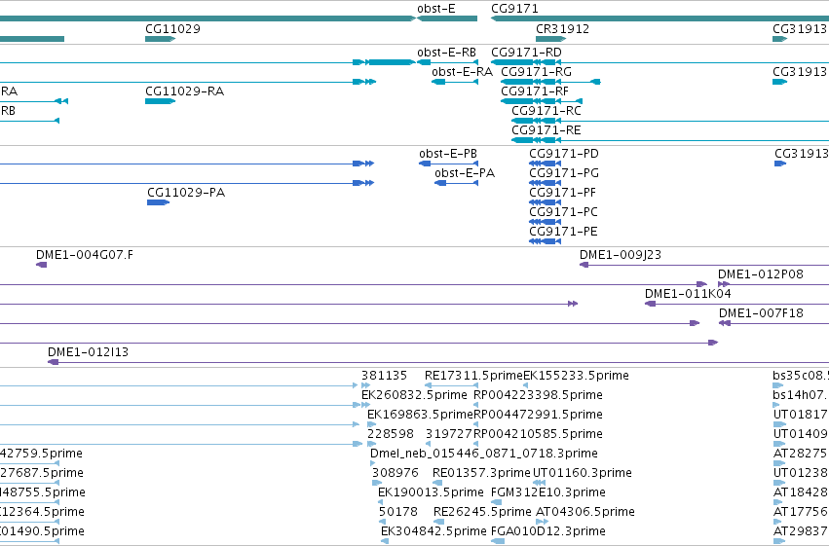
Task: Select the CG11029 gene feature
Action: tap(160, 39)
